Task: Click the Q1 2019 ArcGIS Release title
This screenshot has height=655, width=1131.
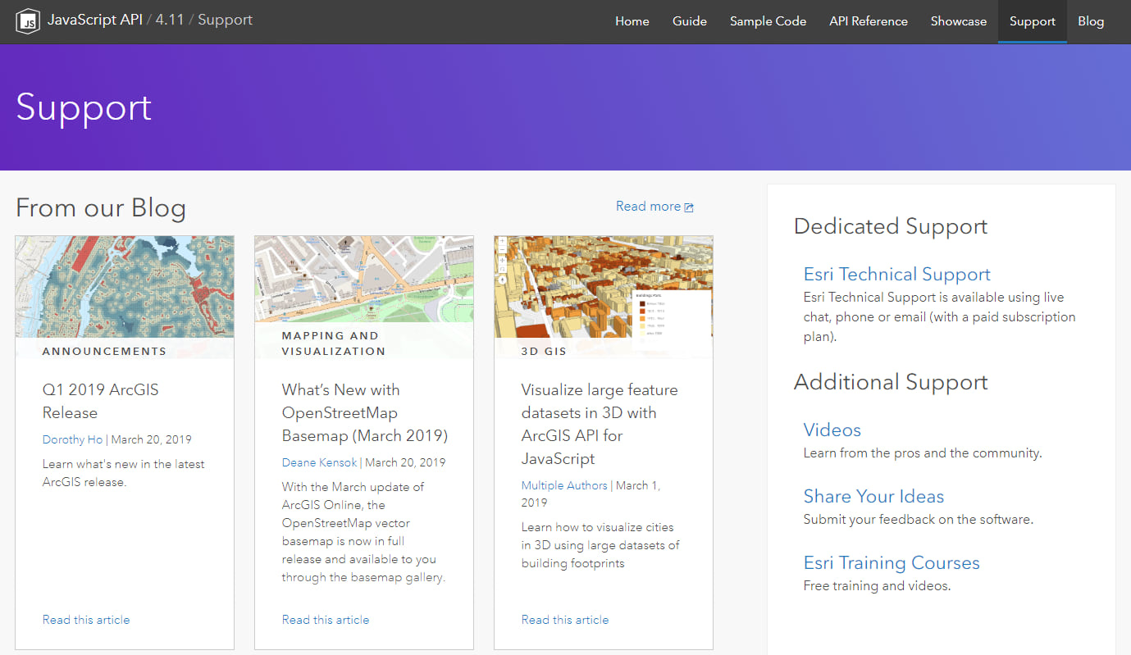Action: [101, 401]
